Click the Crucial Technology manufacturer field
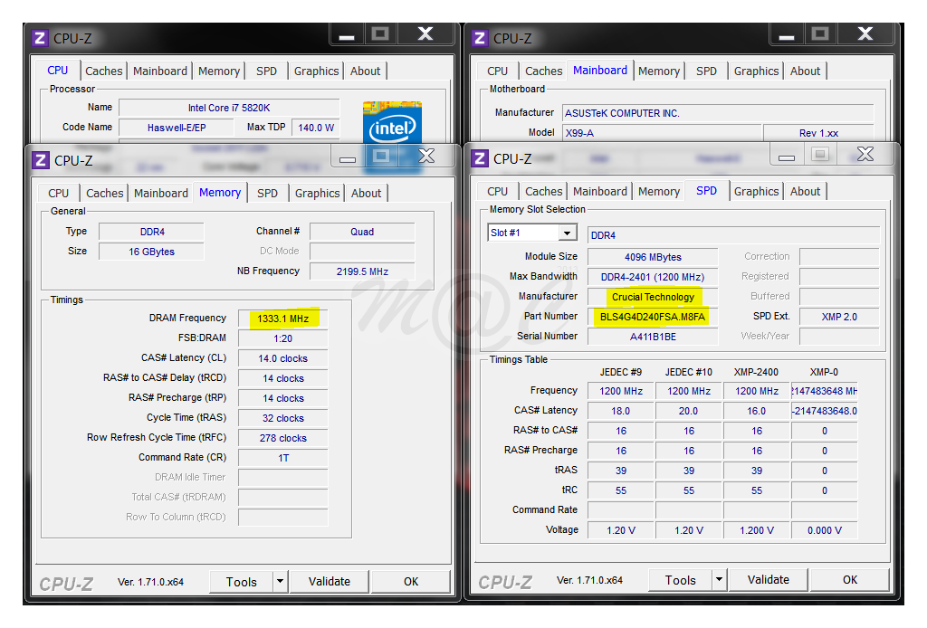 [653, 297]
